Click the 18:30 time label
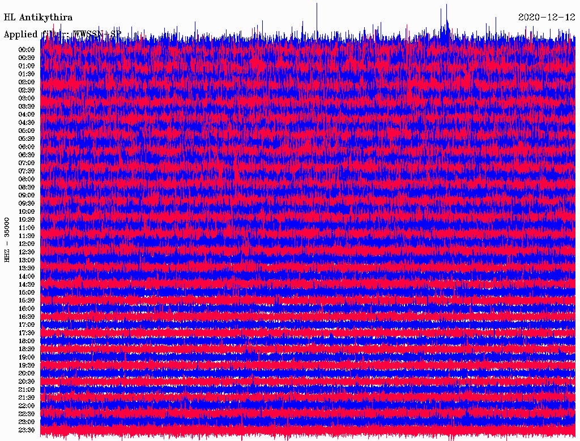Image resolution: width=580 pixels, height=441 pixels. click(x=27, y=349)
